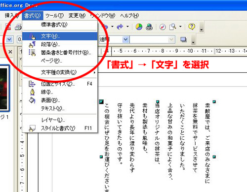Click vertical text line 守り抜いてきたものです。

tap(120, 133)
